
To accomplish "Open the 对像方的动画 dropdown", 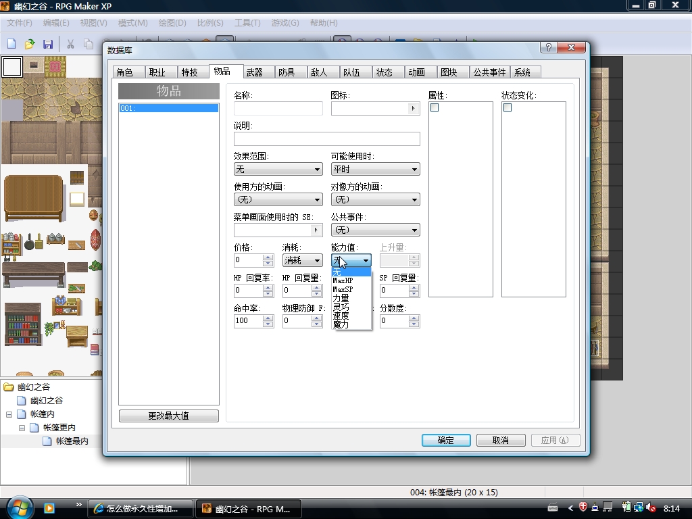I will [375, 199].
